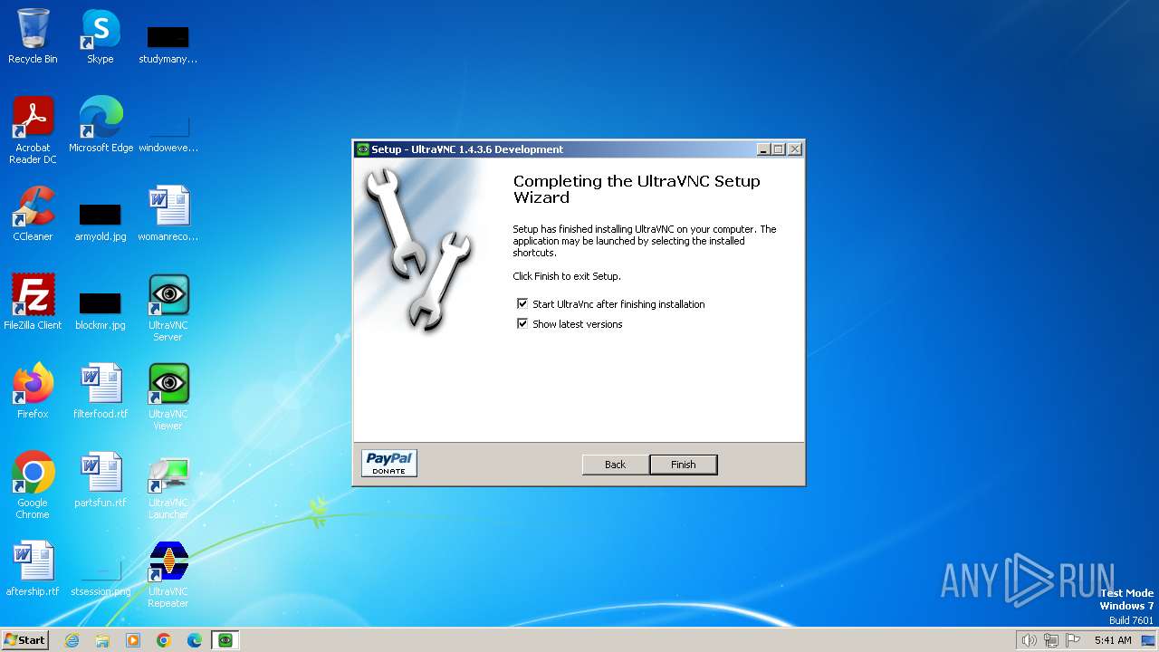Open the UltraVNC Launcher shortcut
Image resolution: width=1159 pixels, height=652 pixels.
168,485
